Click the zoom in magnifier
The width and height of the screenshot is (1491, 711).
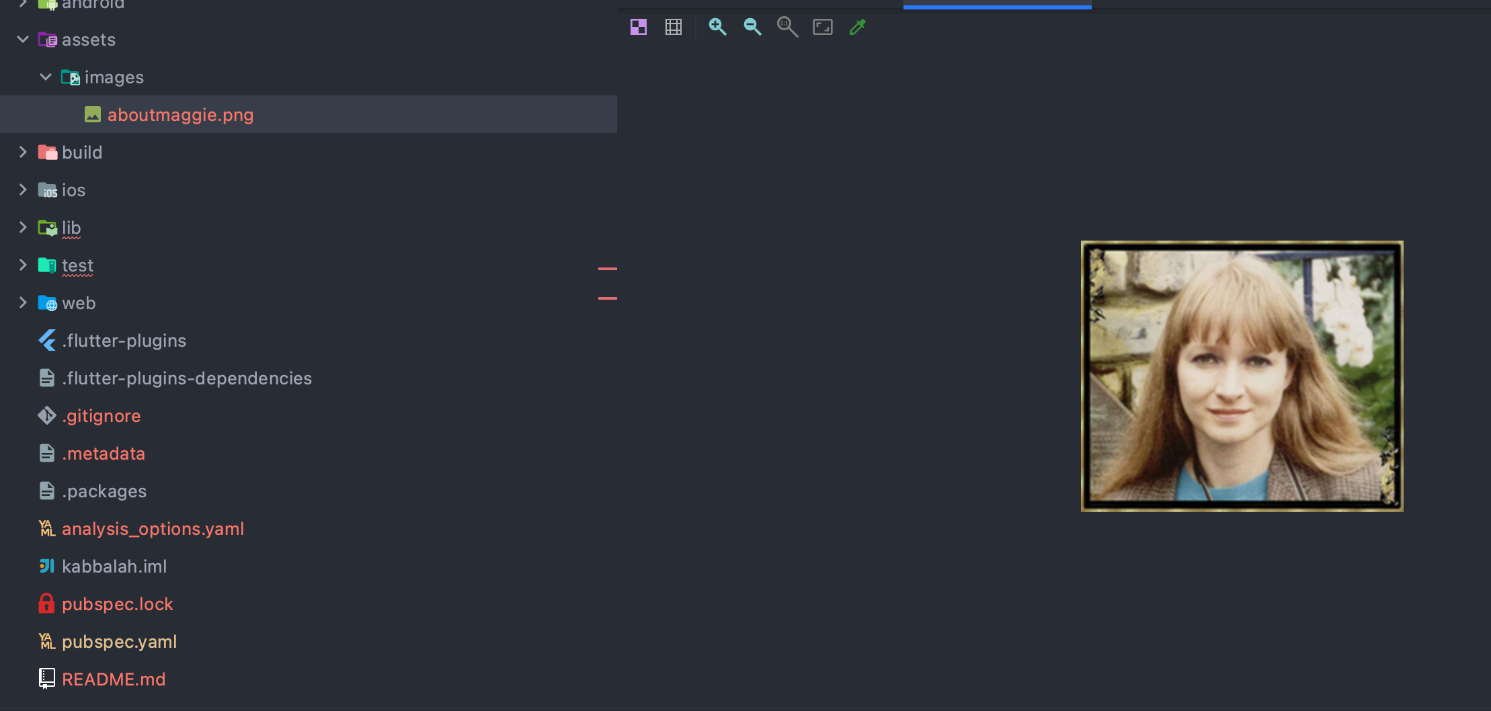tap(717, 27)
